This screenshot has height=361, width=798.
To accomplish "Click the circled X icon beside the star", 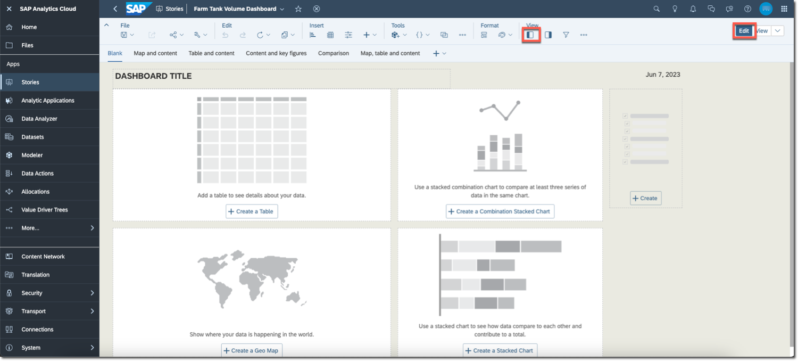I will (317, 9).
